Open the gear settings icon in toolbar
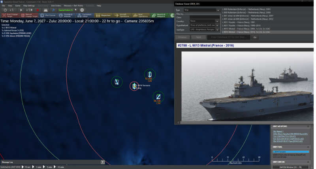Image resolution: width=316 pixels, height=169 pixels. point(82,10)
